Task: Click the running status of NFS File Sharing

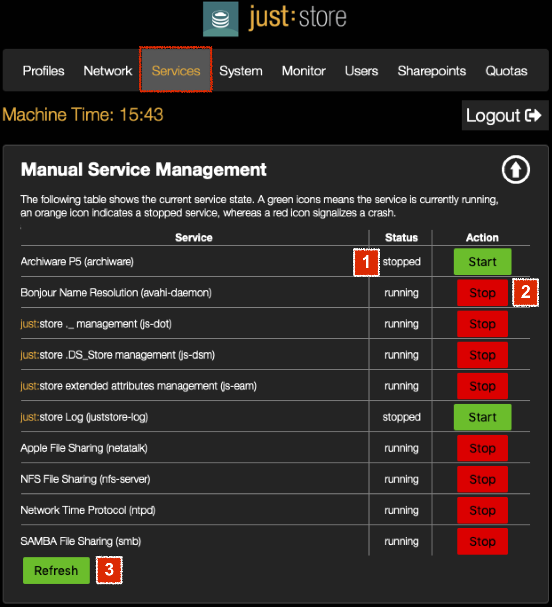Action: [x=402, y=480]
